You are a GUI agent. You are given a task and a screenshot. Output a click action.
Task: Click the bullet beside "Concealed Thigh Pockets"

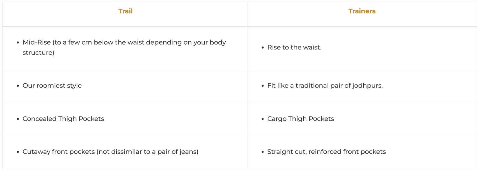[18, 119]
